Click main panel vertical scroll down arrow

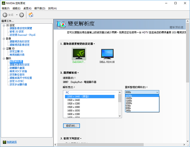(188, 141)
